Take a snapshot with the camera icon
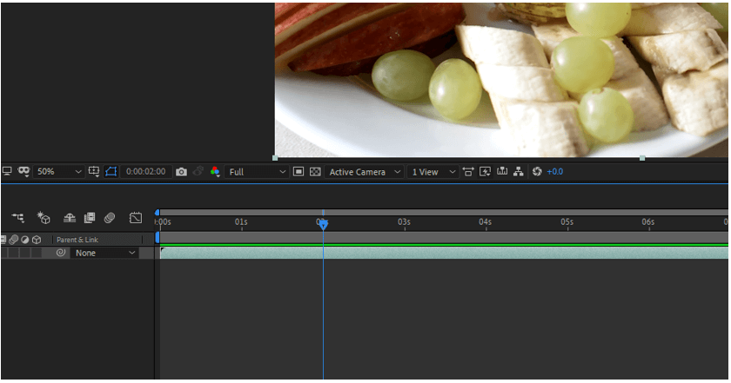Viewport: 731px width, 383px height. click(x=181, y=172)
